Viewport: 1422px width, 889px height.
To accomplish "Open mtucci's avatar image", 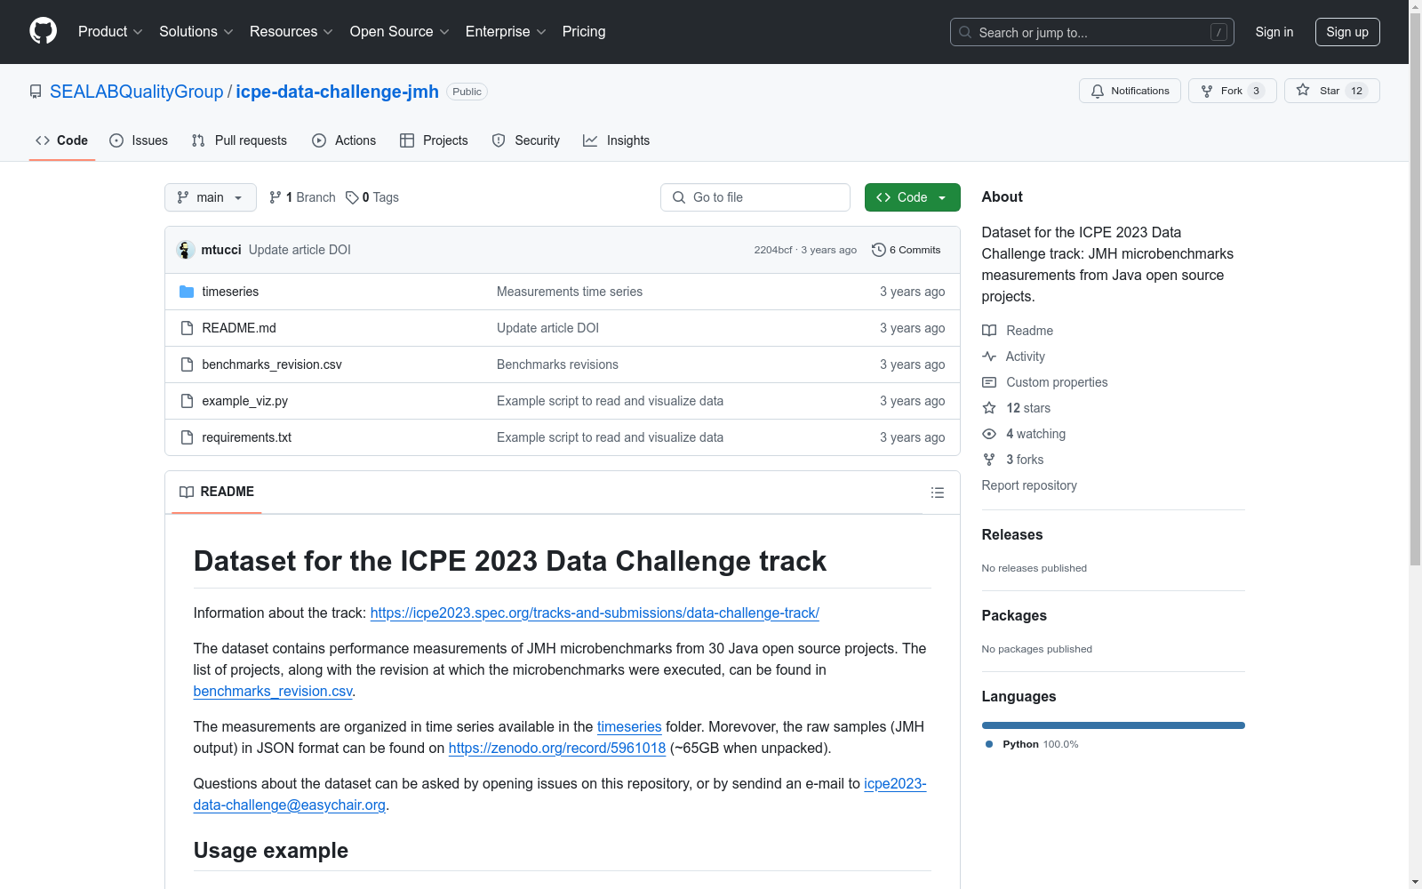I will pos(185,250).
